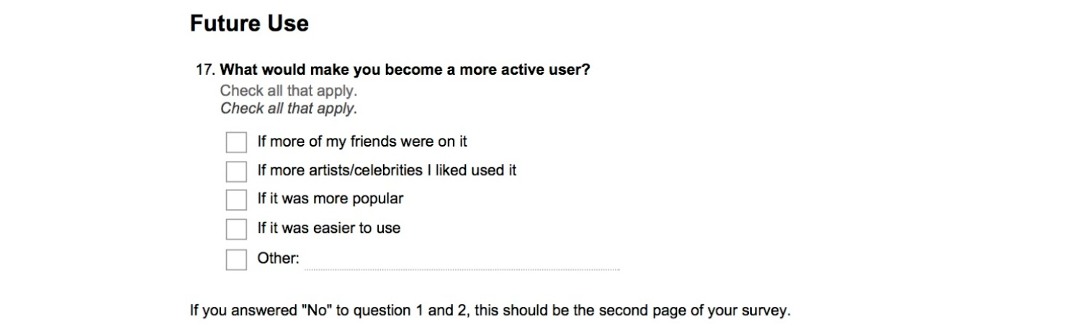Toggle the Other checkbox
This screenshot has width=1083, height=332.
pos(236,259)
